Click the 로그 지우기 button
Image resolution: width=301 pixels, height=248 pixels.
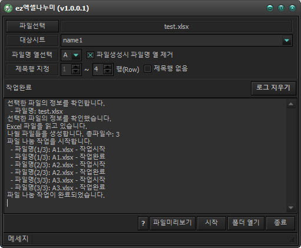273,88
